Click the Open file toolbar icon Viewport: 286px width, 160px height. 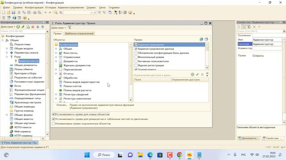(8, 12)
